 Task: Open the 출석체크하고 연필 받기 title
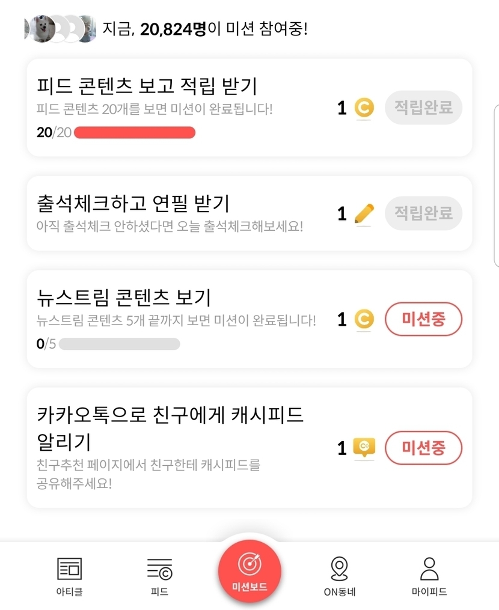click(133, 203)
